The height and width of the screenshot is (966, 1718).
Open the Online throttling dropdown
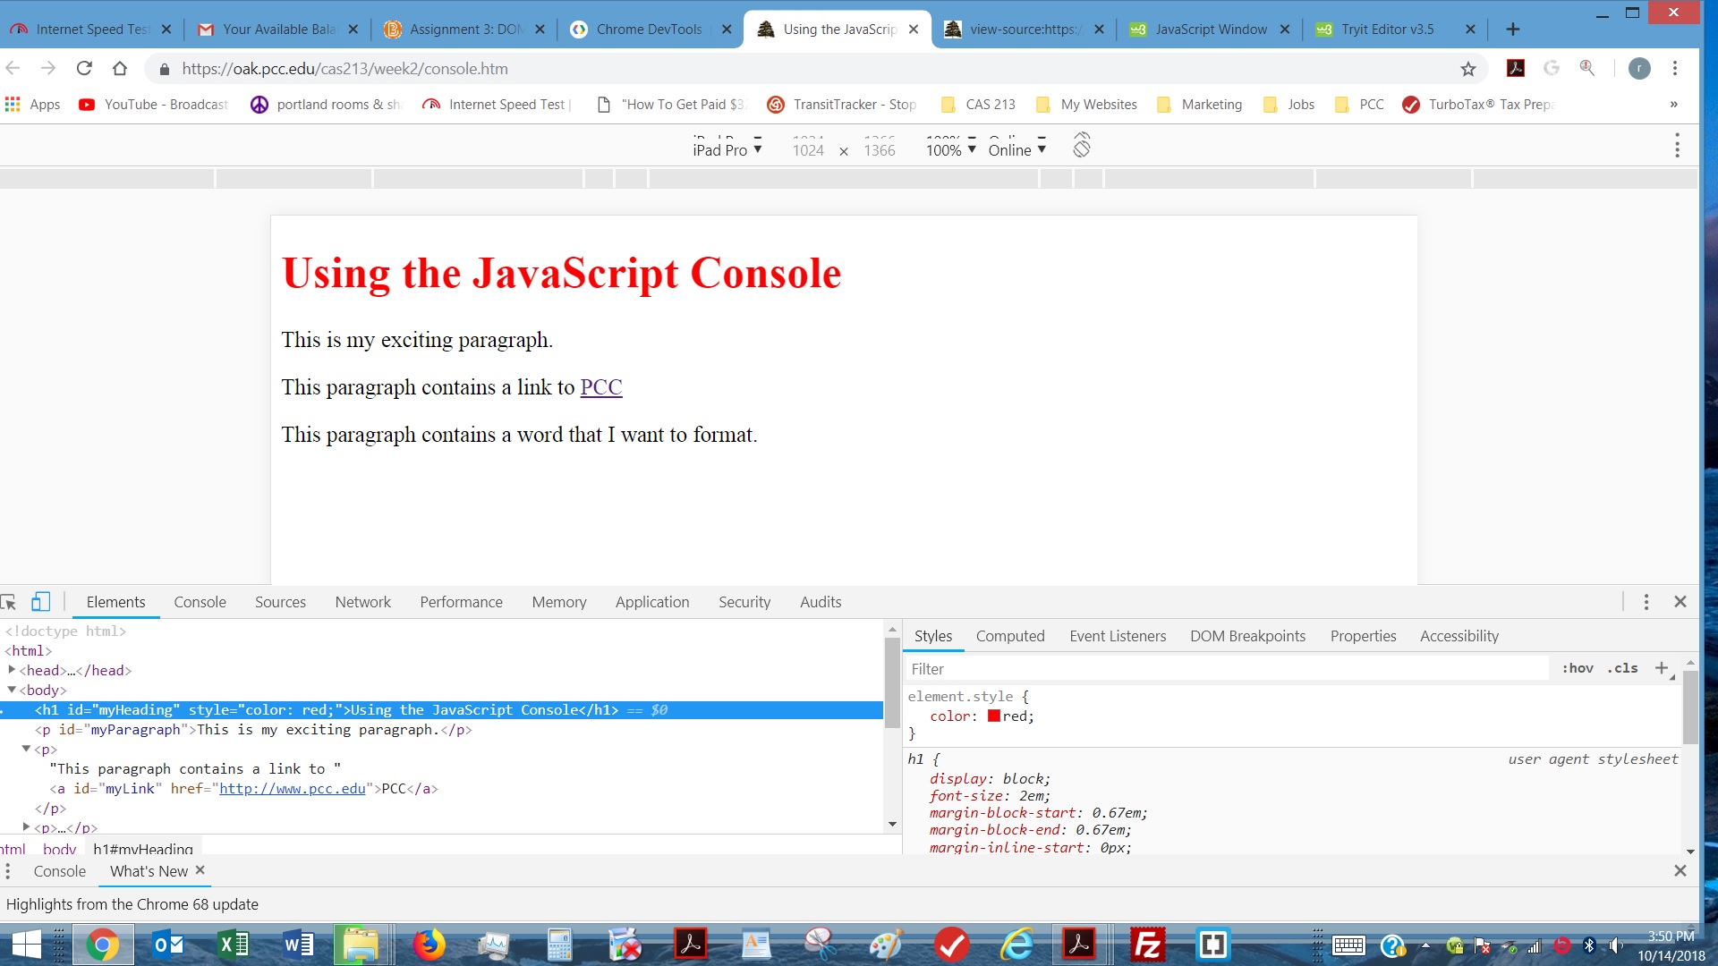[x=1016, y=149]
